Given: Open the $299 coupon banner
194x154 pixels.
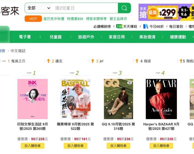Looking at the screenshot, I should [166, 12].
